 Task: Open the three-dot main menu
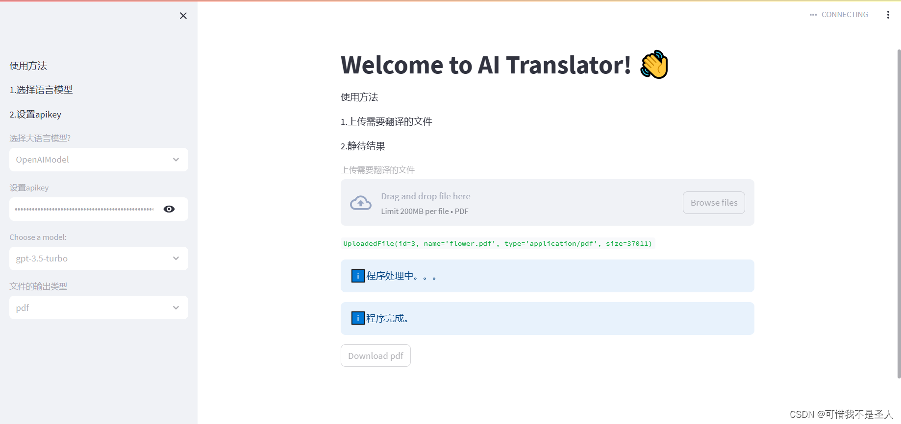click(888, 15)
